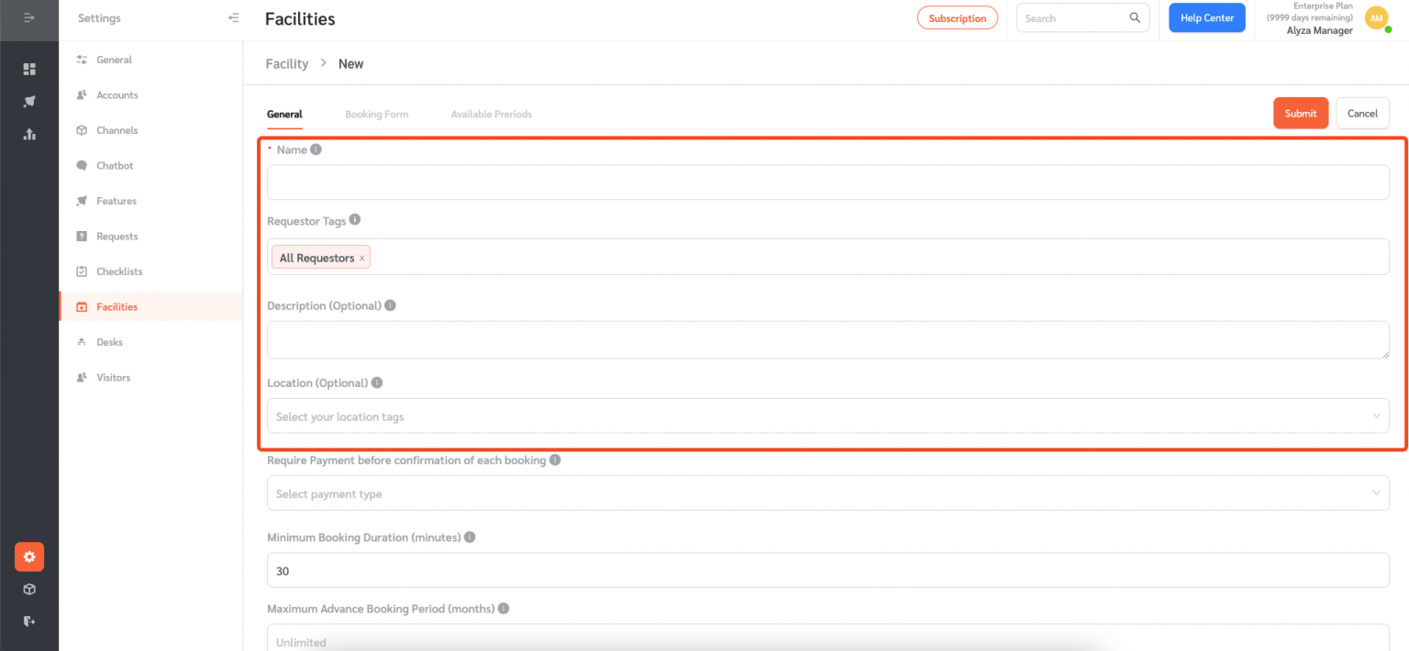Image resolution: width=1409 pixels, height=651 pixels.
Task: Click the Facilities calendar icon in settings list
Action: 83,306
